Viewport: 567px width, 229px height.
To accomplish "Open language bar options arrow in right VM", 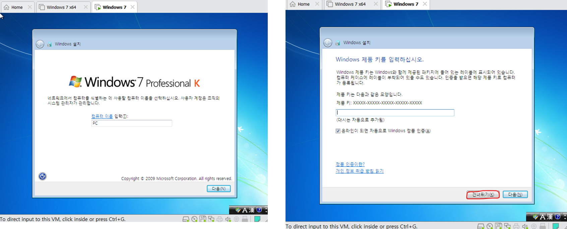I will pos(565,219).
